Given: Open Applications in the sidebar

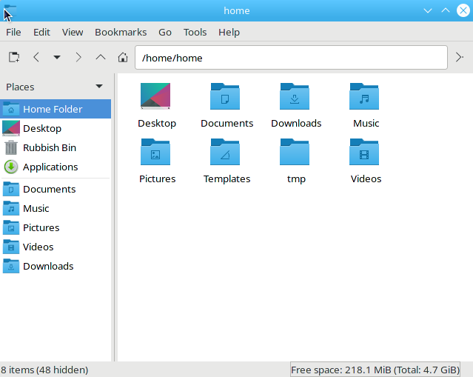Looking at the screenshot, I should 56,167.
